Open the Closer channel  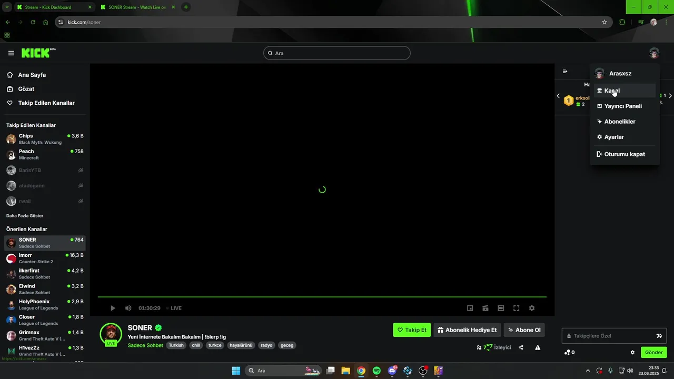[x=45, y=320]
